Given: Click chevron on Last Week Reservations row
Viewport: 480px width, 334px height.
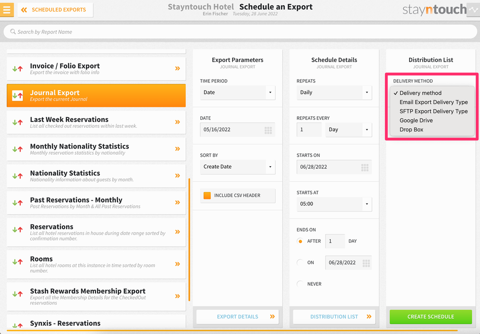Looking at the screenshot, I should tap(177, 122).
